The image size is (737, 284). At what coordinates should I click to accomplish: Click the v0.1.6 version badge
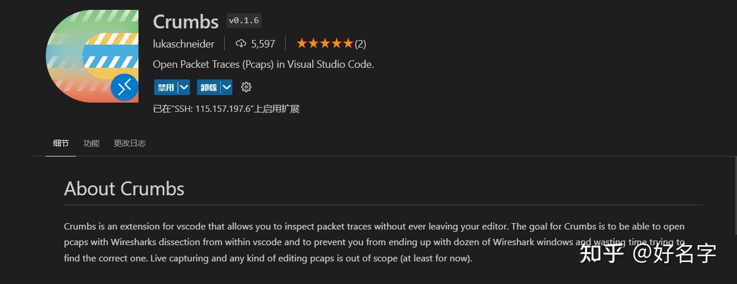tap(245, 21)
